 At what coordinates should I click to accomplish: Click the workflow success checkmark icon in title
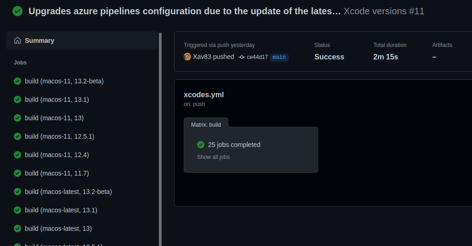click(17, 11)
